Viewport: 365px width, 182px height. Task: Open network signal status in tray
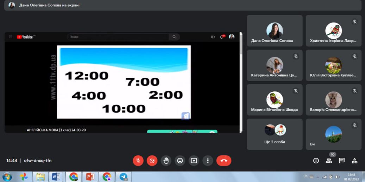[x=325, y=177]
